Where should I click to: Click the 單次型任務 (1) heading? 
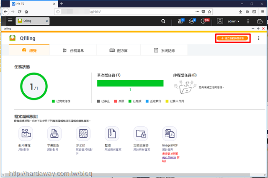[x=109, y=75]
